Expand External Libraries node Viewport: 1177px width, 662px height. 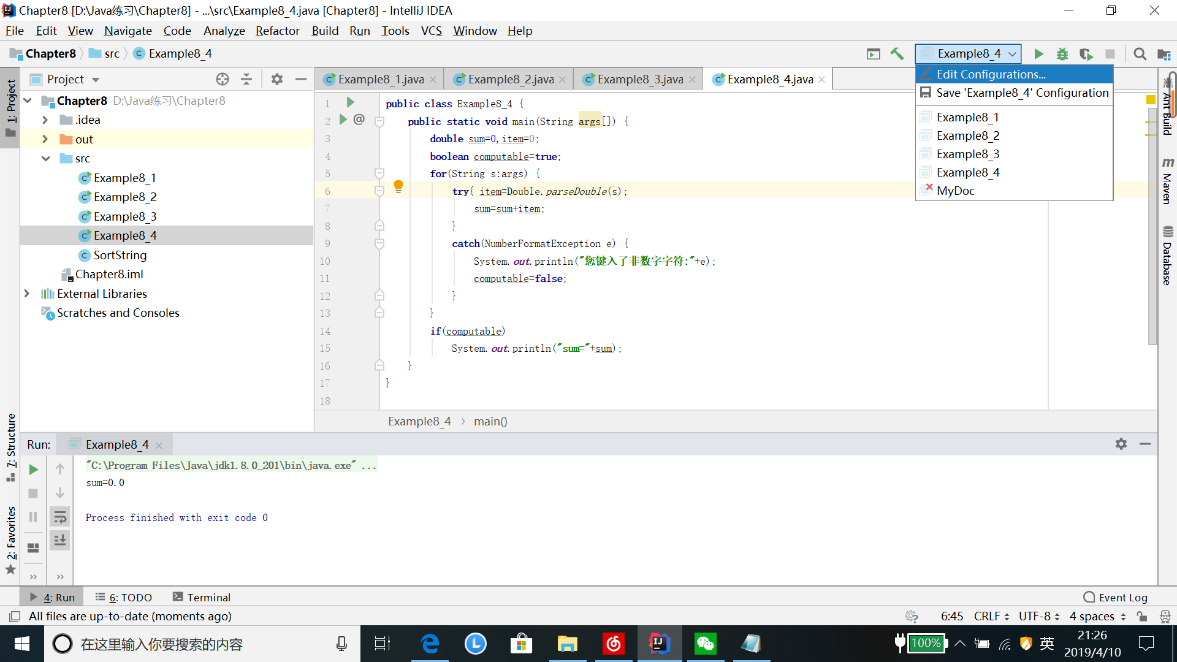point(27,294)
